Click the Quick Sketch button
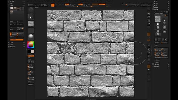This screenshot has width=178, height=100. point(44,5)
